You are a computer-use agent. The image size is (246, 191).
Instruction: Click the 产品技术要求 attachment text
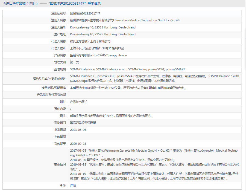point(79,102)
